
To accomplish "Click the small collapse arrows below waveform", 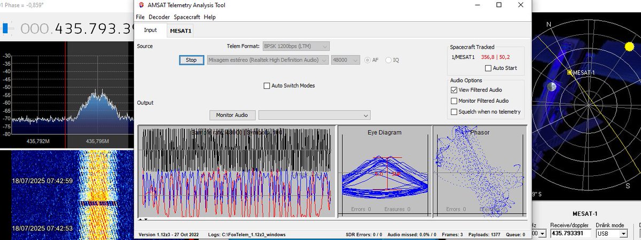I will (143, 220).
